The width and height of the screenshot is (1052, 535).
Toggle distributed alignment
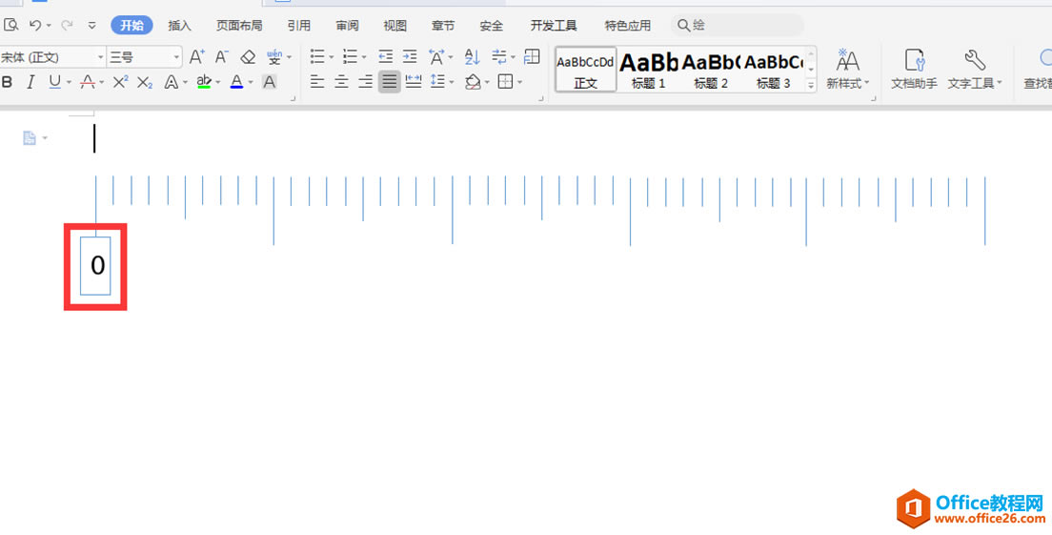click(x=414, y=82)
